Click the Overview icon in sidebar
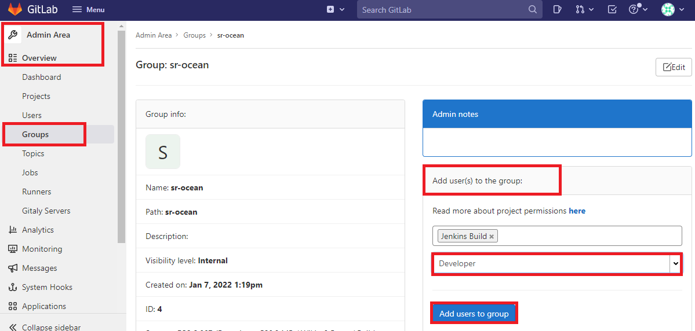Screen dimensions: 695x331 click(13, 58)
